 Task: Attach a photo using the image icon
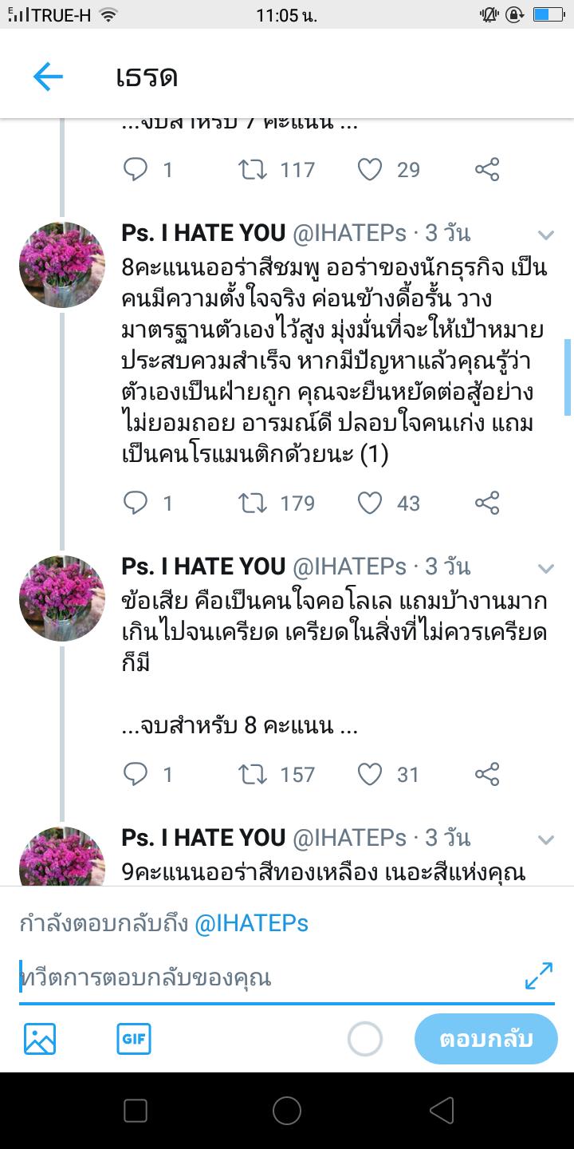pyautogui.click(x=40, y=1039)
